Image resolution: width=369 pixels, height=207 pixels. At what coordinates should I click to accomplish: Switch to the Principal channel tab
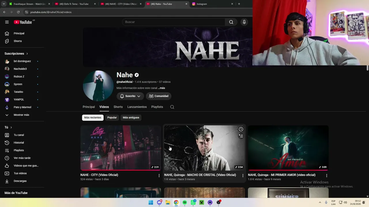[89, 107]
